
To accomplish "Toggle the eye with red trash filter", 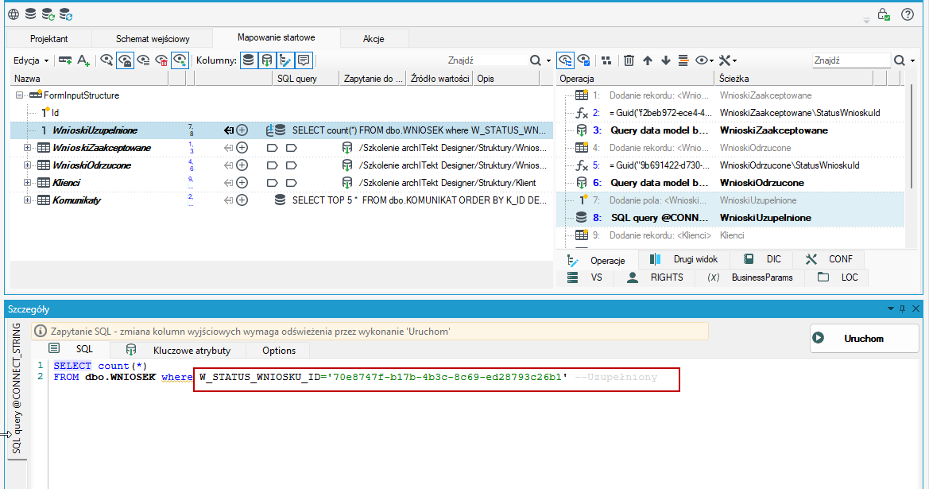I will point(161,60).
